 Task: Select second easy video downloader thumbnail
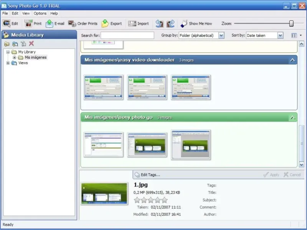[147, 87]
